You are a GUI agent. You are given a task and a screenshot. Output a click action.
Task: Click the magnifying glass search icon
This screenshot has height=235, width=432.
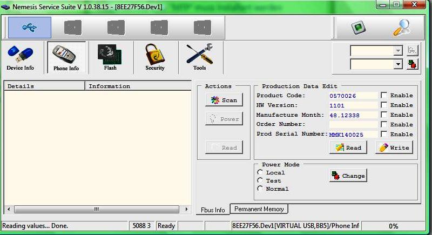coord(401,28)
